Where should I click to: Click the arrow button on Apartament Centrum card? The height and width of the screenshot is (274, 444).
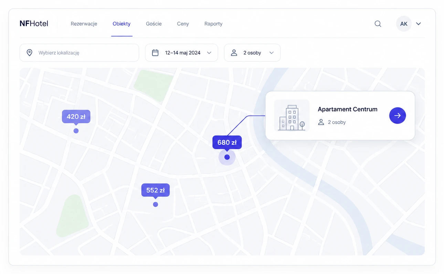pyautogui.click(x=398, y=116)
